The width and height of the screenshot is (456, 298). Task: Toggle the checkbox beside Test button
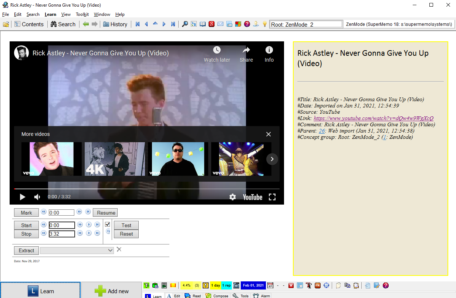pyautogui.click(x=108, y=224)
